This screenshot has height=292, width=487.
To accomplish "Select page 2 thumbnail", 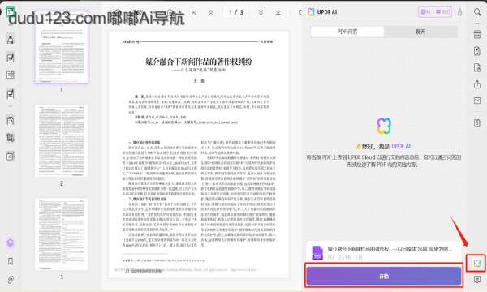I will click(61, 140).
